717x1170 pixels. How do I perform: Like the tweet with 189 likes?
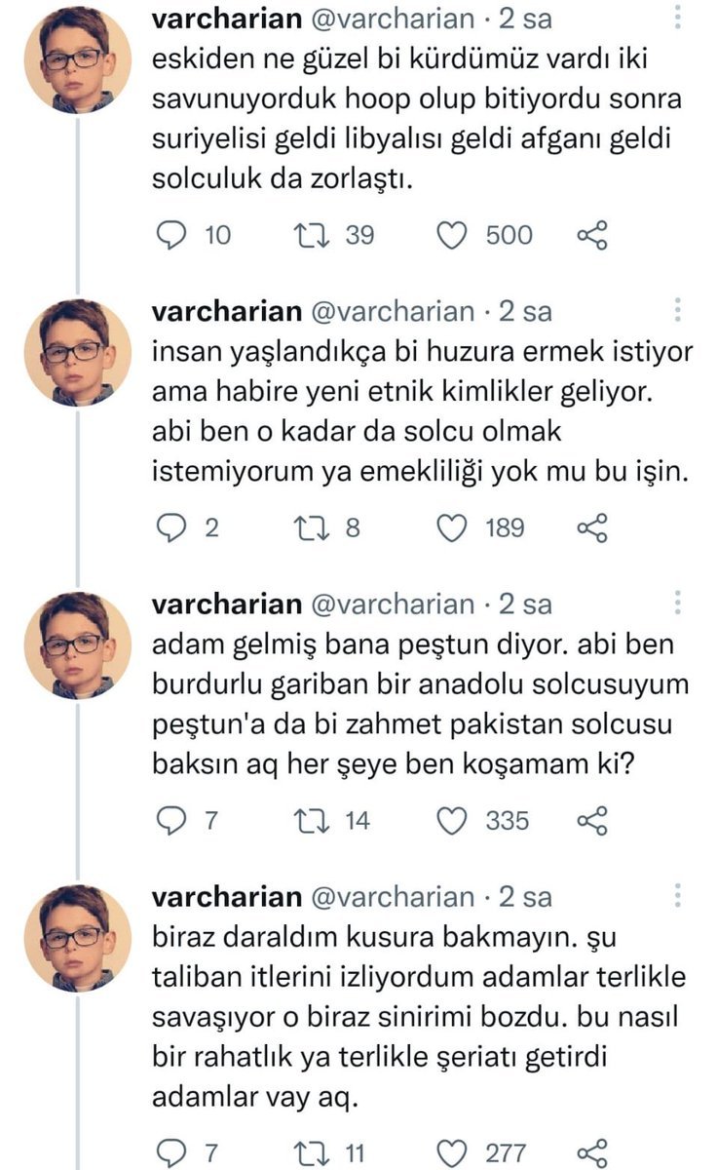(452, 527)
